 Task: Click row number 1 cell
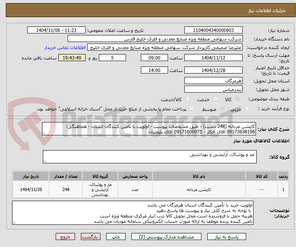283,189
